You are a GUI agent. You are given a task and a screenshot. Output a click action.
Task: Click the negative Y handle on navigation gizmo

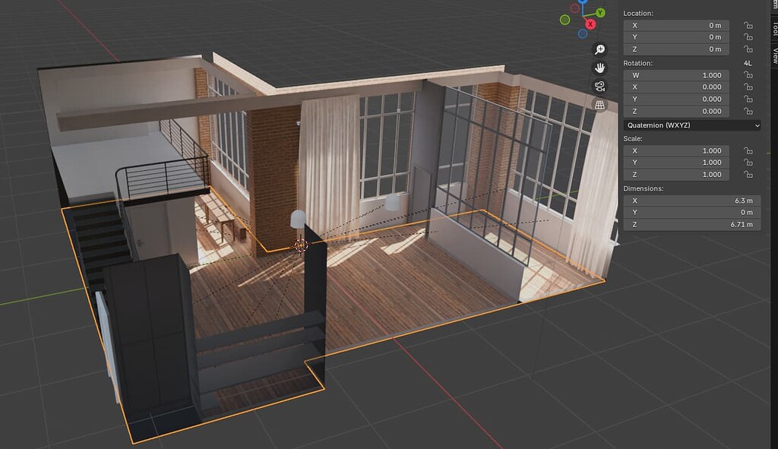coord(565,19)
